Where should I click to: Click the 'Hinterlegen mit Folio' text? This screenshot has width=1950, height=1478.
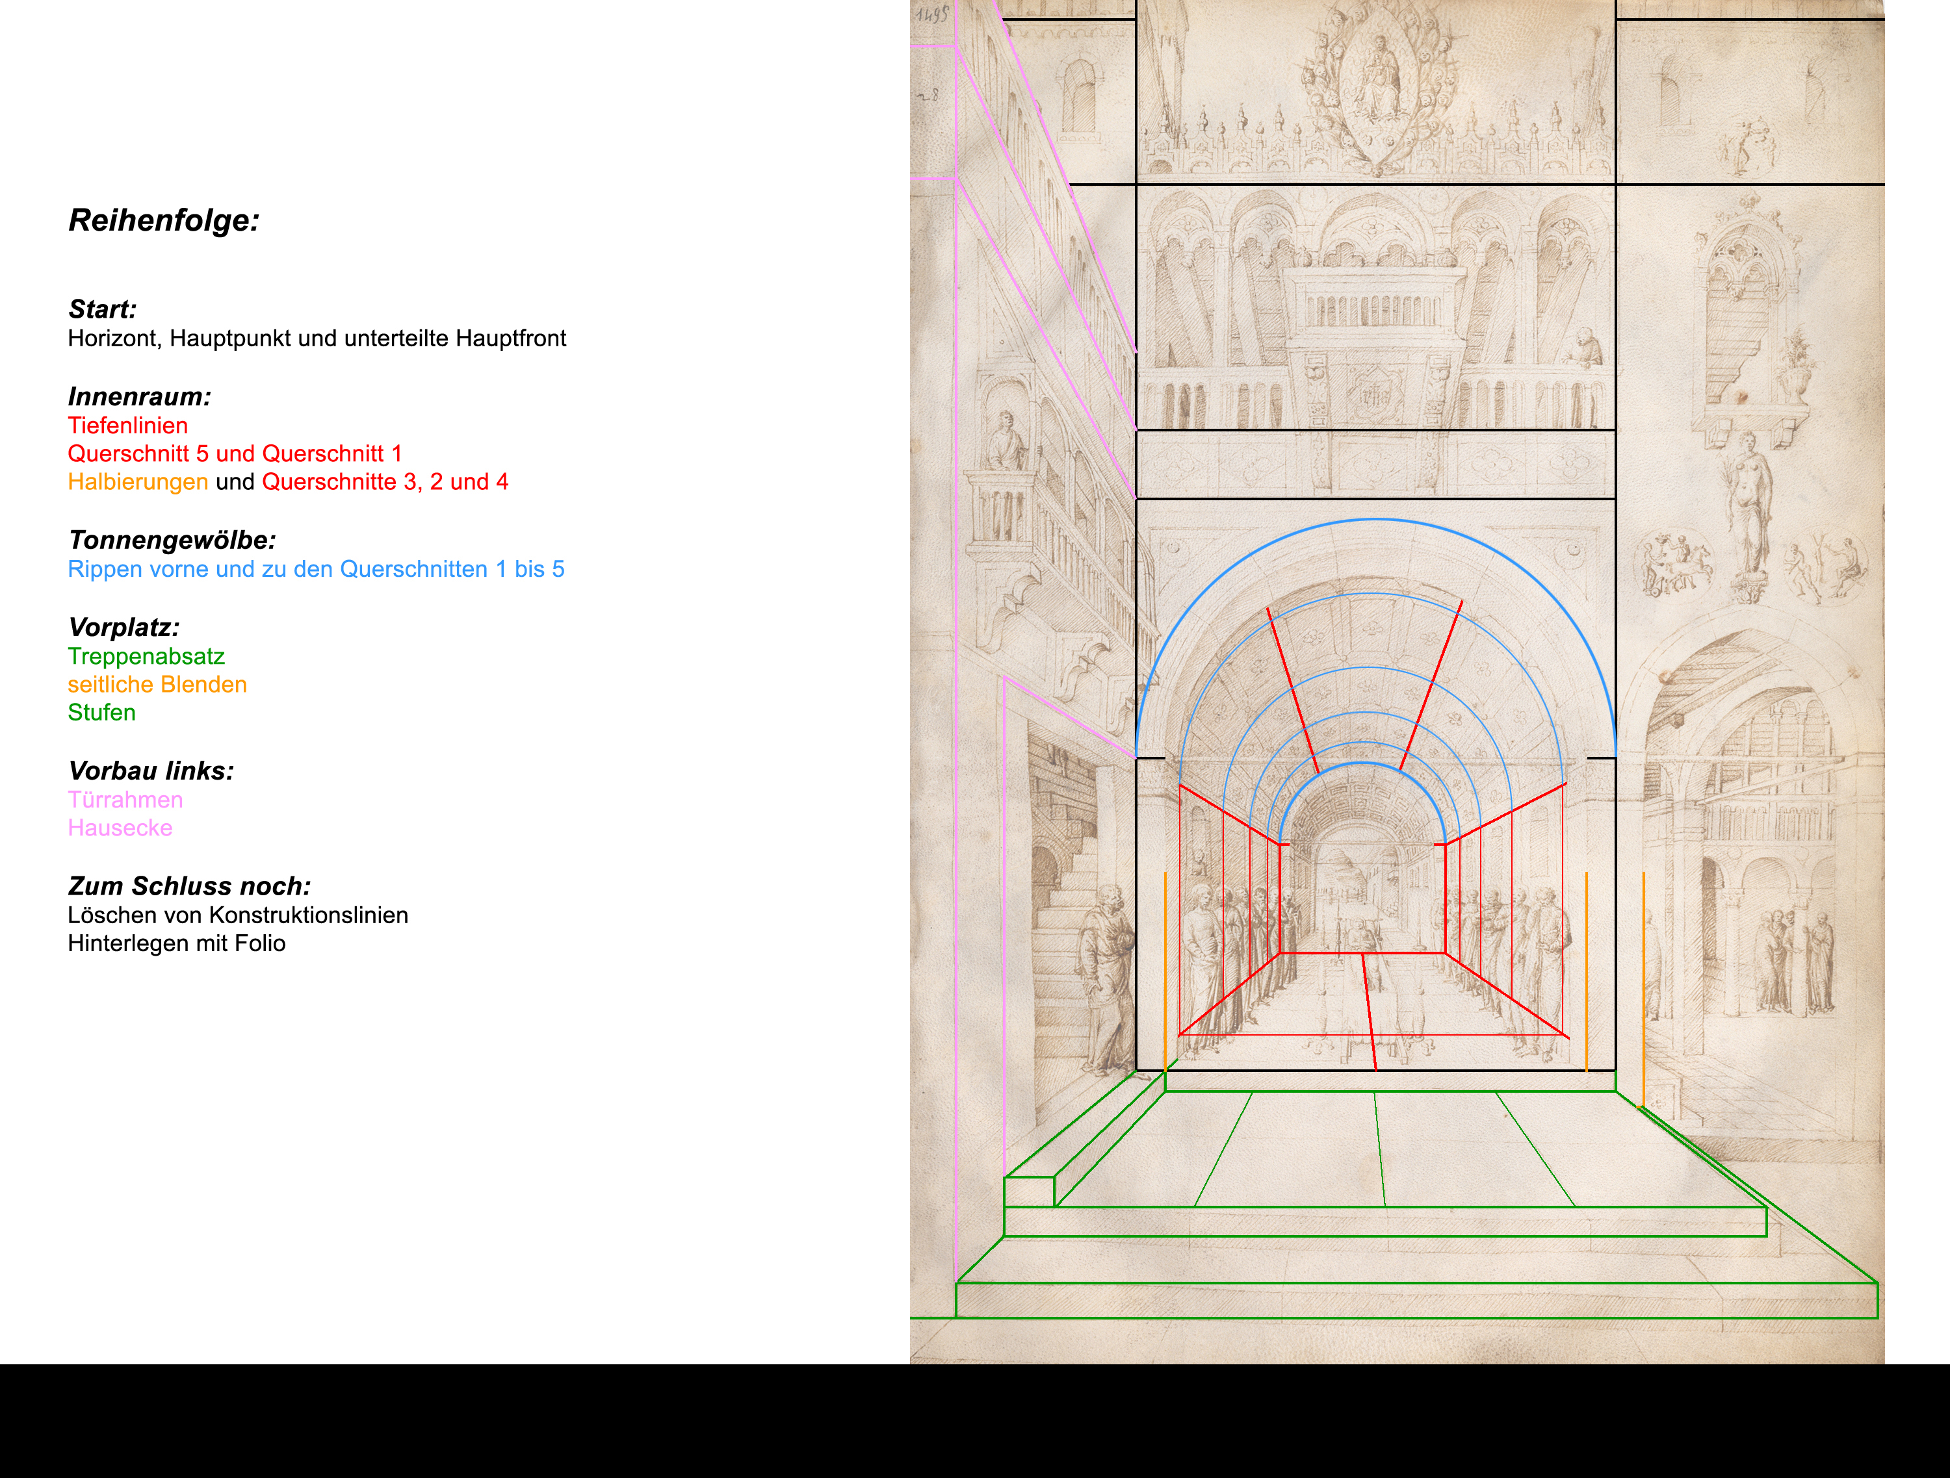tap(176, 944)
